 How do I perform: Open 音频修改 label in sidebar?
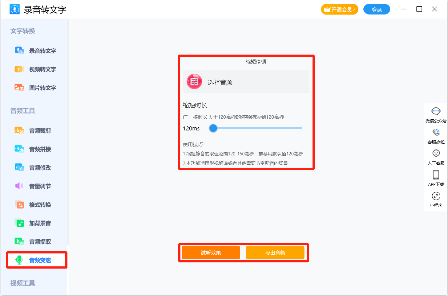(x=40, y=168)
